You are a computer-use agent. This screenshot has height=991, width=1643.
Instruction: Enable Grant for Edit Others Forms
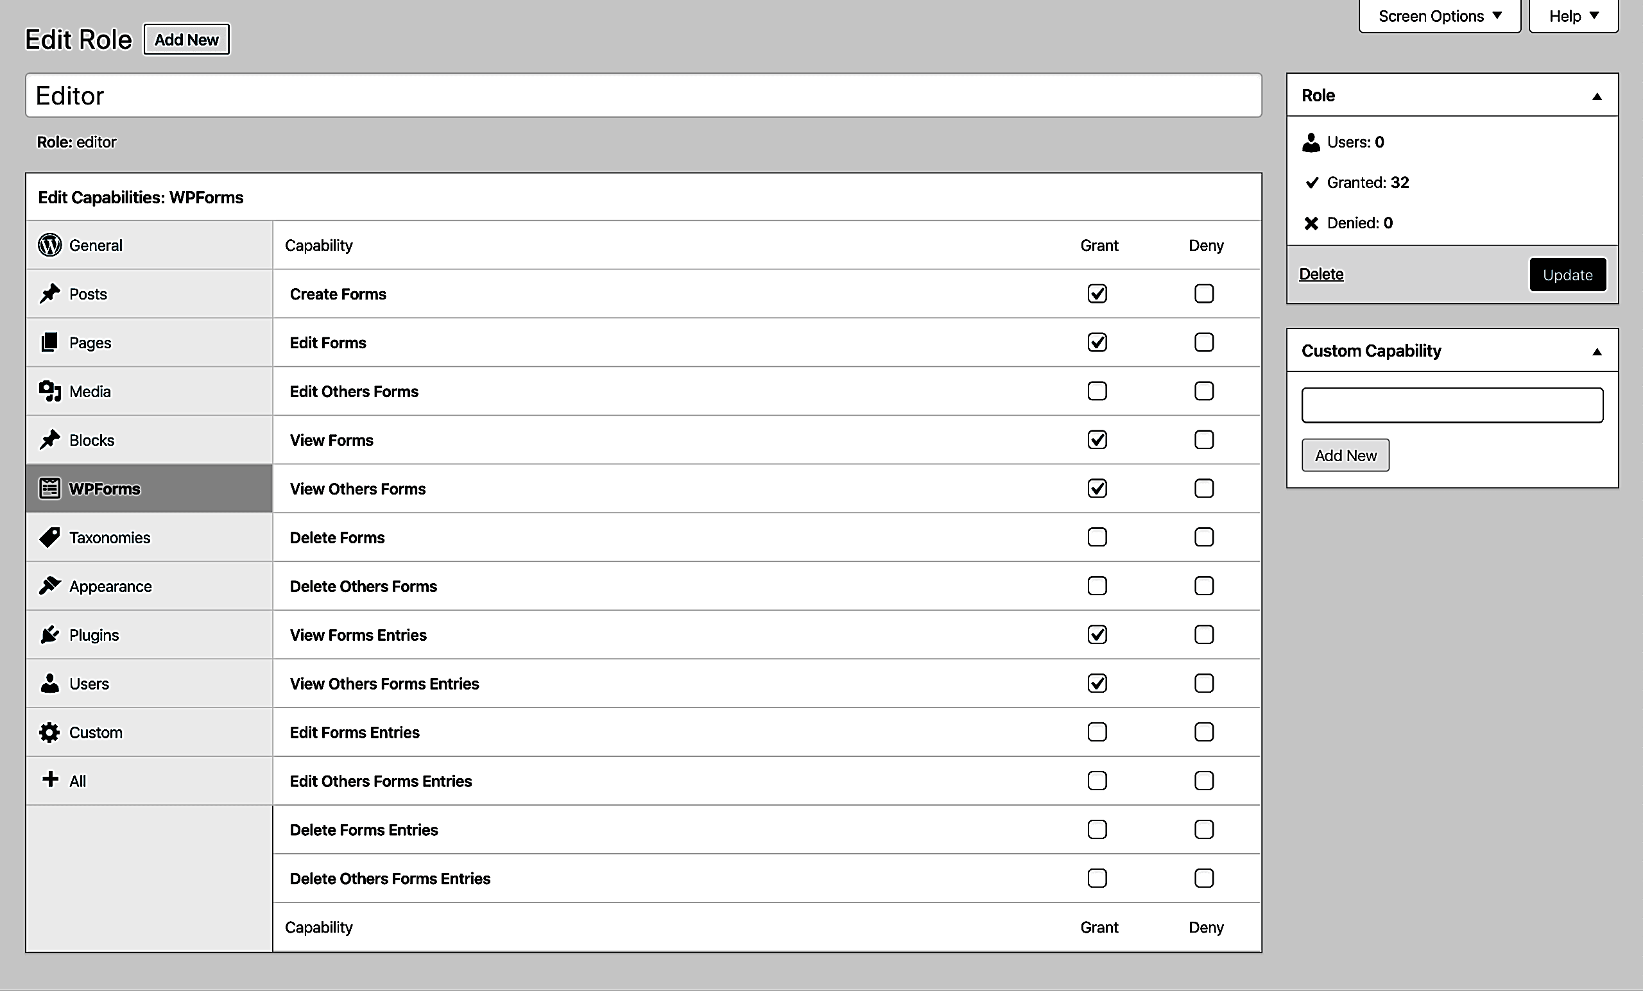(1097, 391)
